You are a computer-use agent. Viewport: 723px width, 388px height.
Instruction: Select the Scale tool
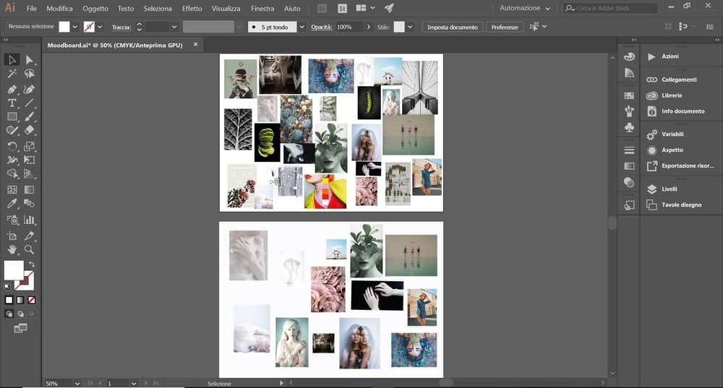(x=29, y=147)
